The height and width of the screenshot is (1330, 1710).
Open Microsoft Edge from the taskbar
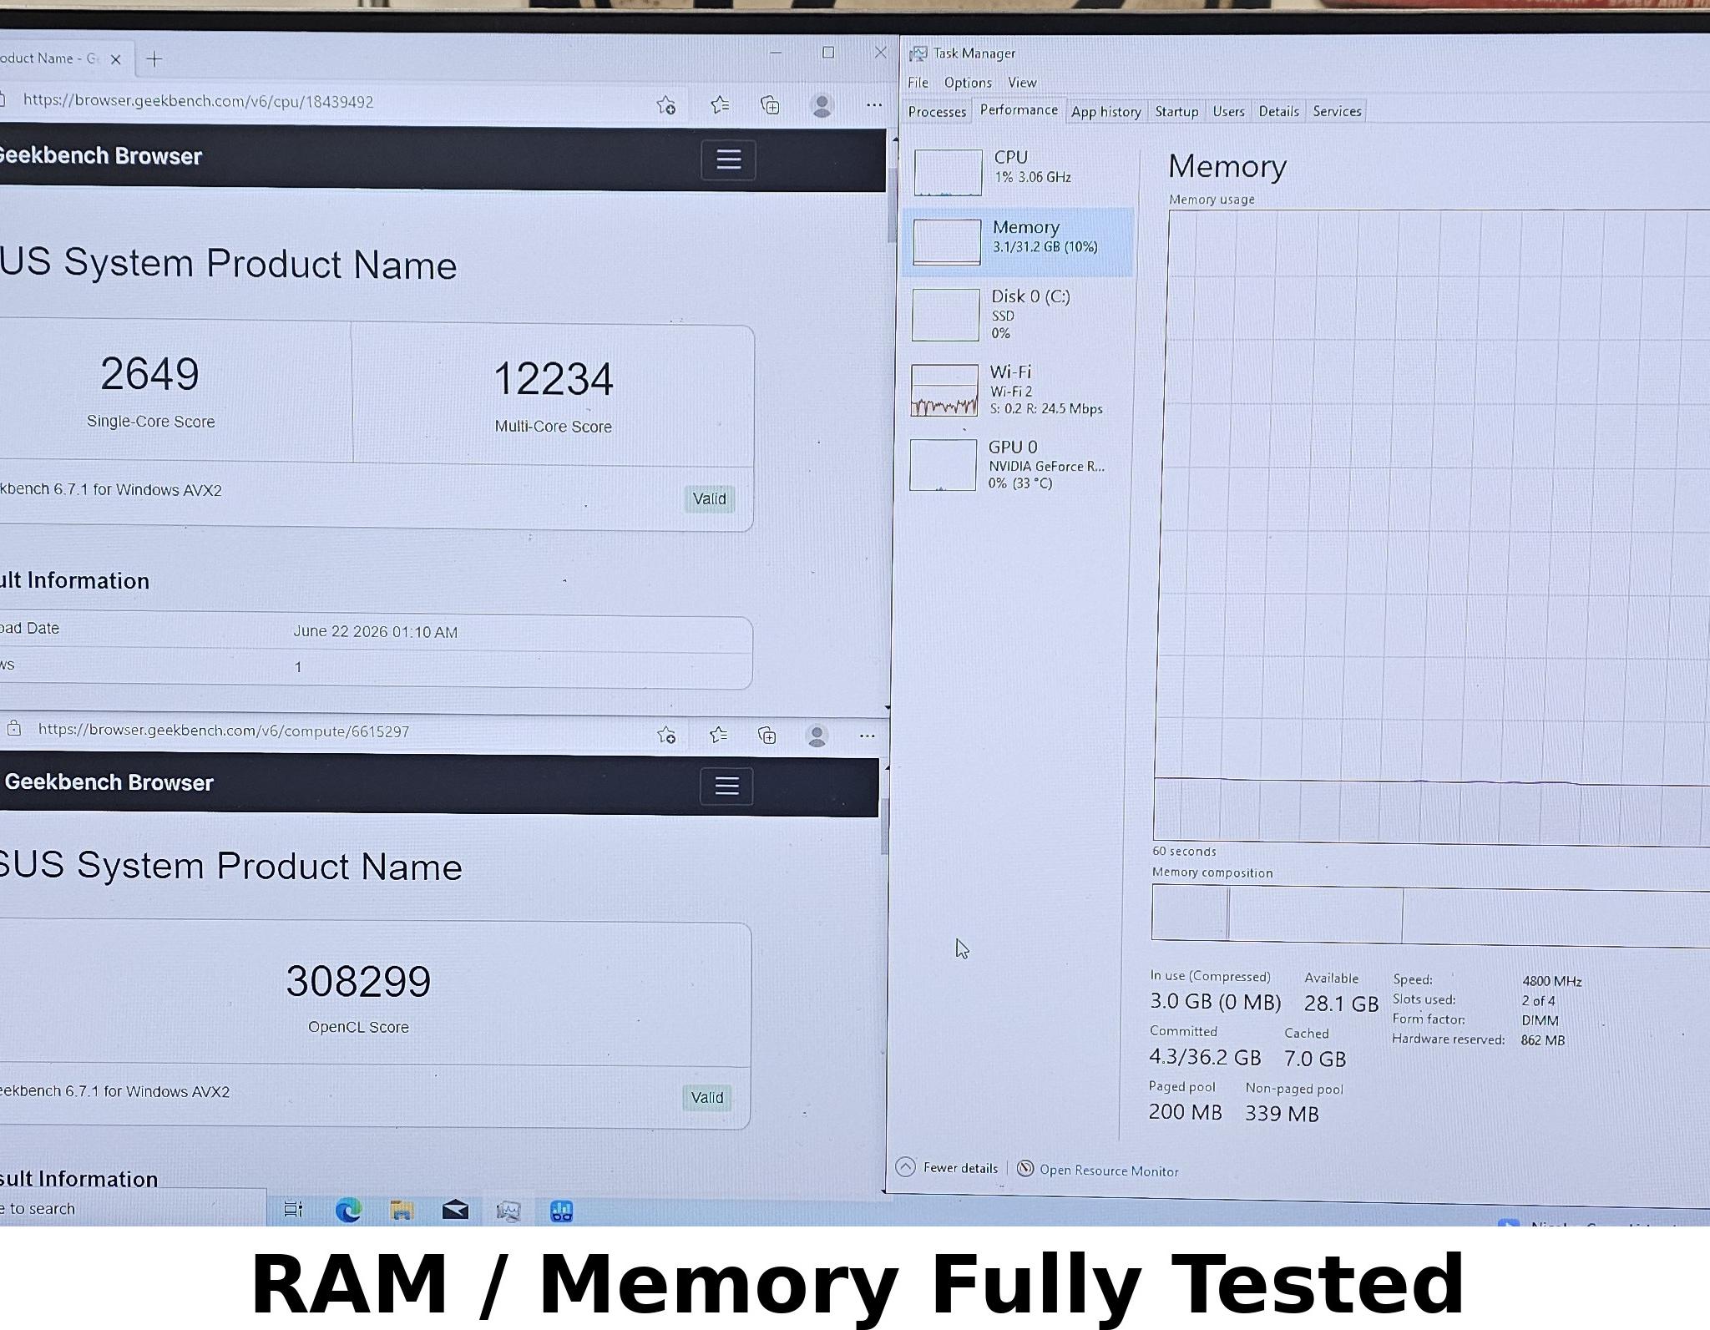pyautogui.click(x=348, y=1210)
